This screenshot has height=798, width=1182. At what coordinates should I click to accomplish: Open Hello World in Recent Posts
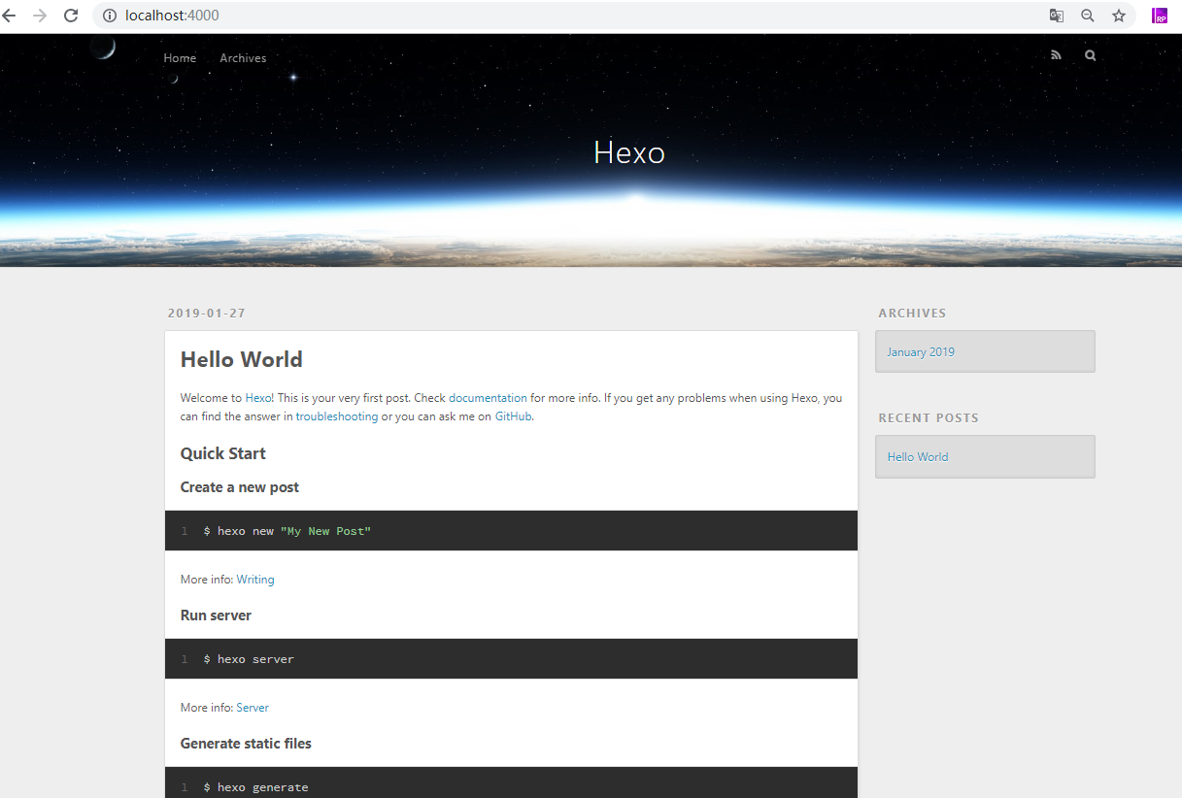point(918,457)
